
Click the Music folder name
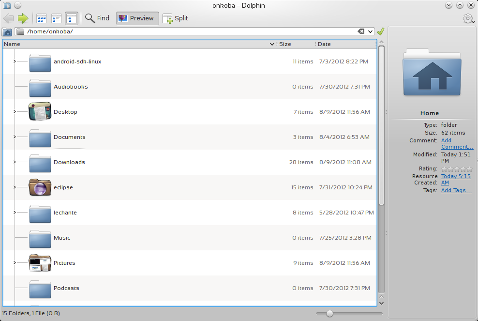[62, 238]
